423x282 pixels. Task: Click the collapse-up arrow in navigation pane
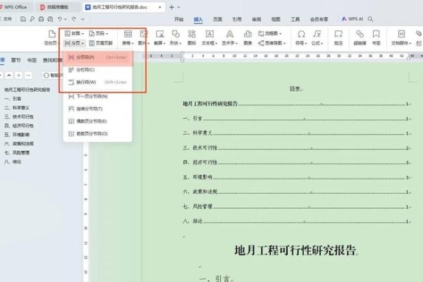click(x=9, y=75)
